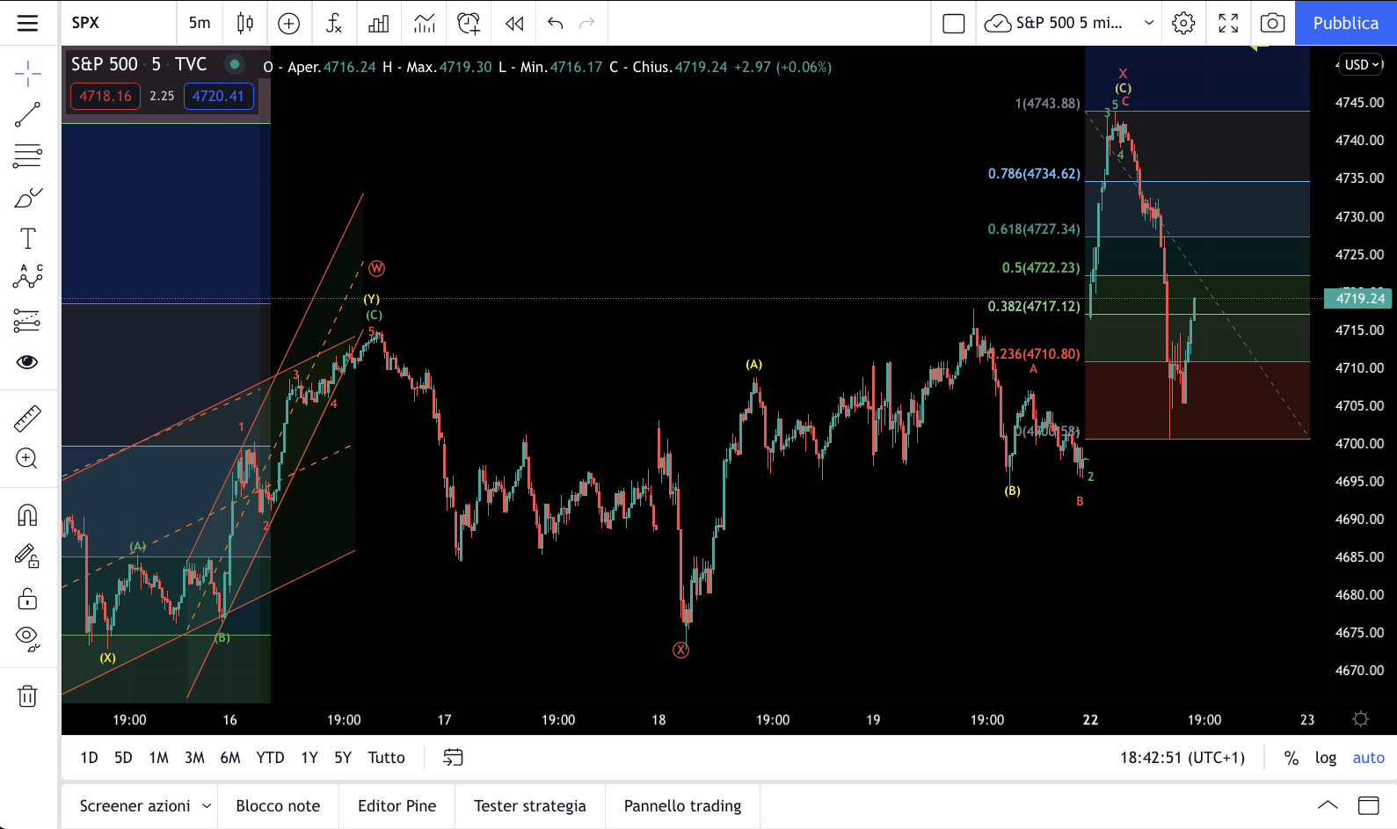Change the 5m timeframe interval
This screenshot has height=829, width=1397.
tap(200, 23)
